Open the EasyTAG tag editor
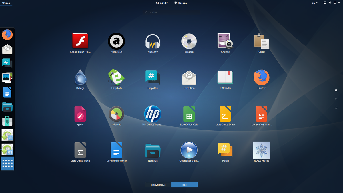This screenshot has width=343, height=193. pos(116,77)
